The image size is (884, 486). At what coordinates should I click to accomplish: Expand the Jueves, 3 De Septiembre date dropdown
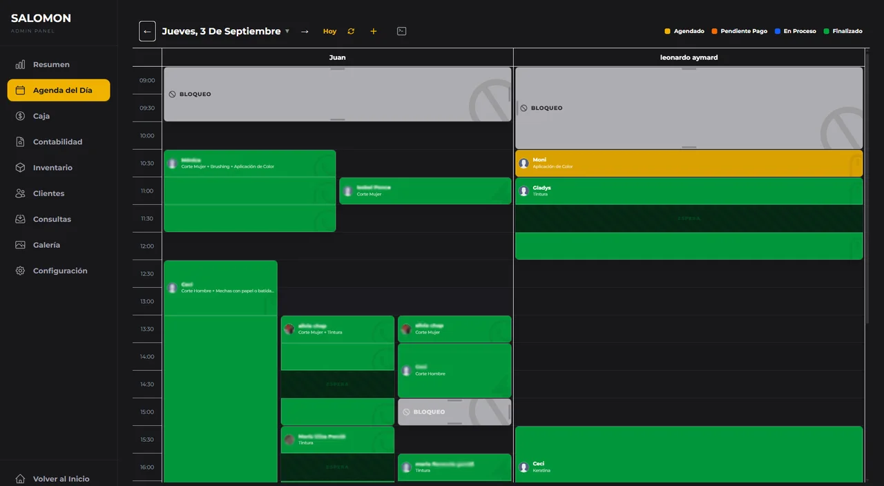pos(226,31)
